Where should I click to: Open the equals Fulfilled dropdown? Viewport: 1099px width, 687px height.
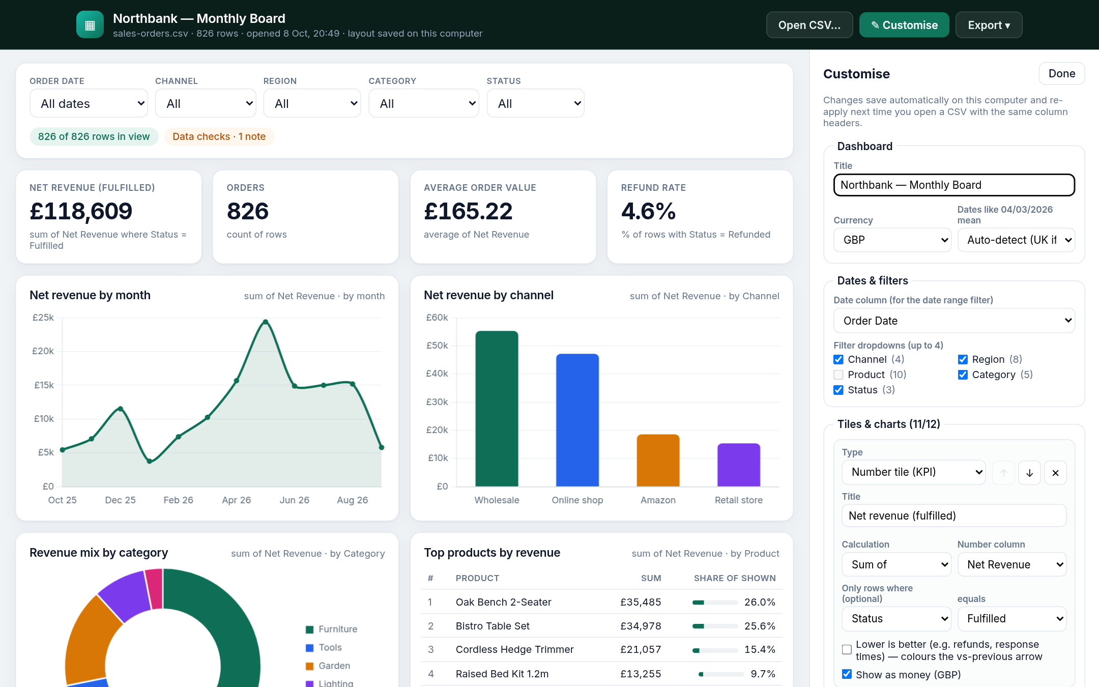coord(1012,619)
